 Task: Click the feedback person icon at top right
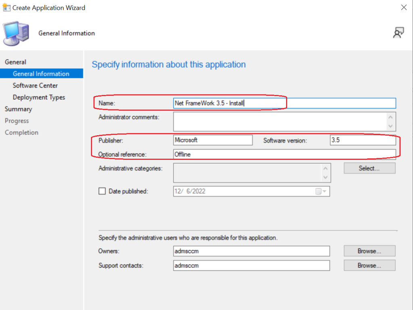(398, 33)
